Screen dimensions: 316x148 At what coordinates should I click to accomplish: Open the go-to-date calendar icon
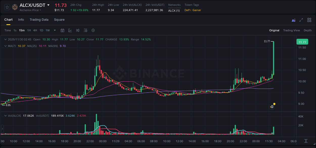62,30
